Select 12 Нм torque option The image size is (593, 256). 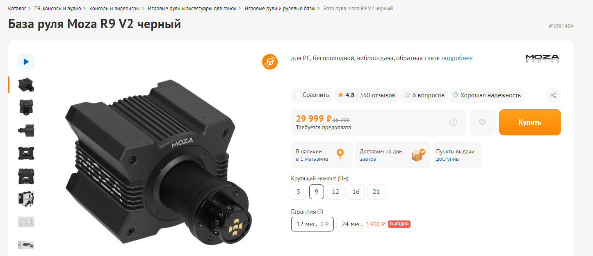click(x=335, y=192)
